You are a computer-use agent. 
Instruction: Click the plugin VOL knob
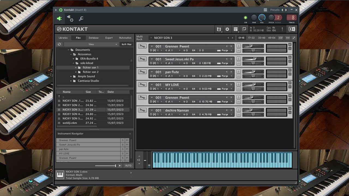262,17
